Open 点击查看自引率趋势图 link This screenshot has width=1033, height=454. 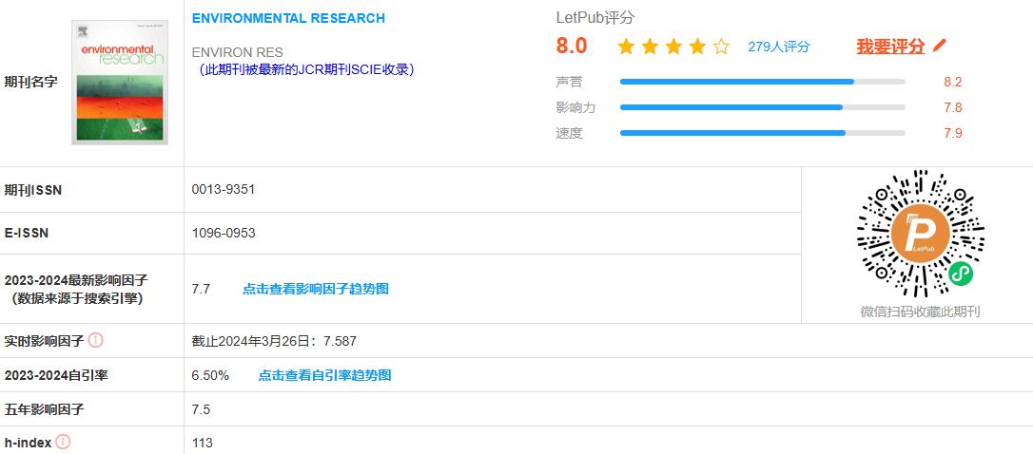(x=324, y=375)
